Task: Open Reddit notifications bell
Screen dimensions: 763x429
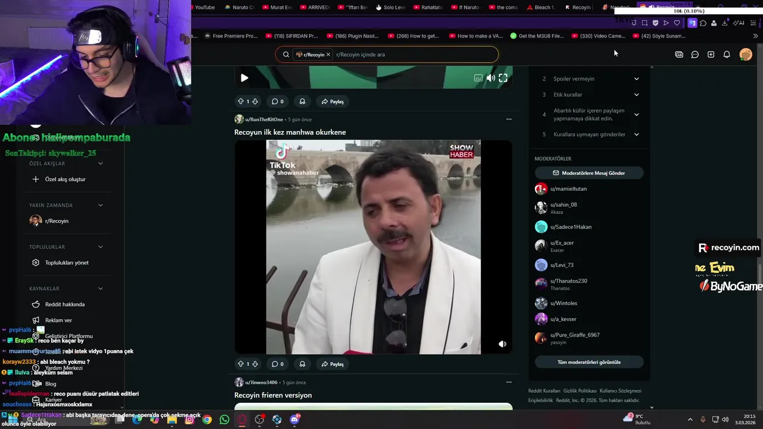Action: (727, 54)
